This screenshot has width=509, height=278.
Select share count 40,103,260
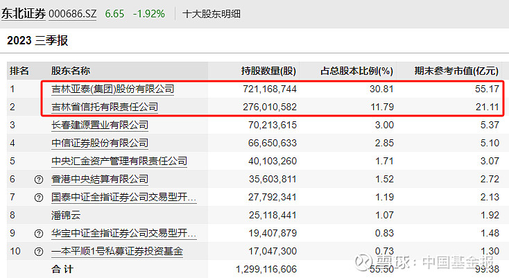tap(273, 162)
